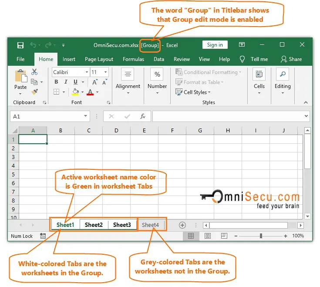The image size is (320, 287).
Task: Click the Cut scissors icon
Action: point(34,72)
